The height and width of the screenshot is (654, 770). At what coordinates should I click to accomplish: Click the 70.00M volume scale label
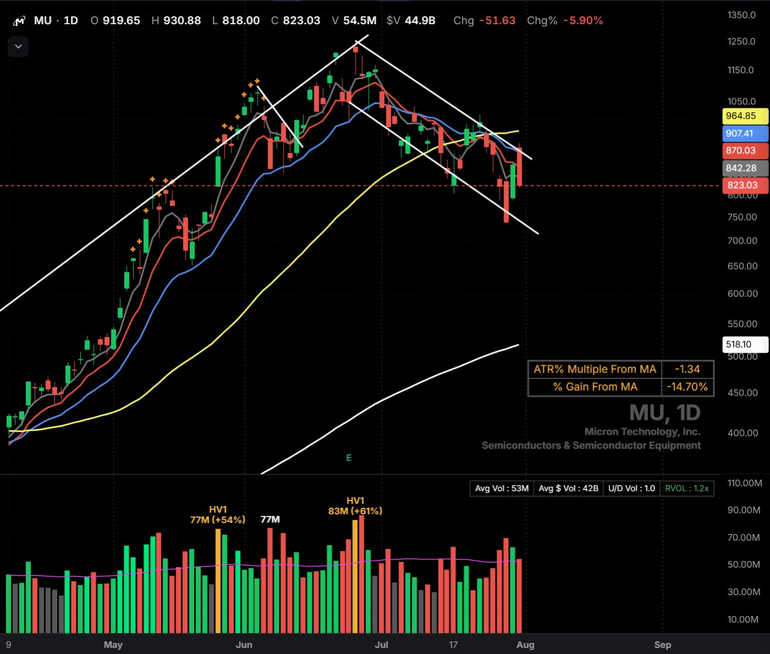(x=744, y=537)
